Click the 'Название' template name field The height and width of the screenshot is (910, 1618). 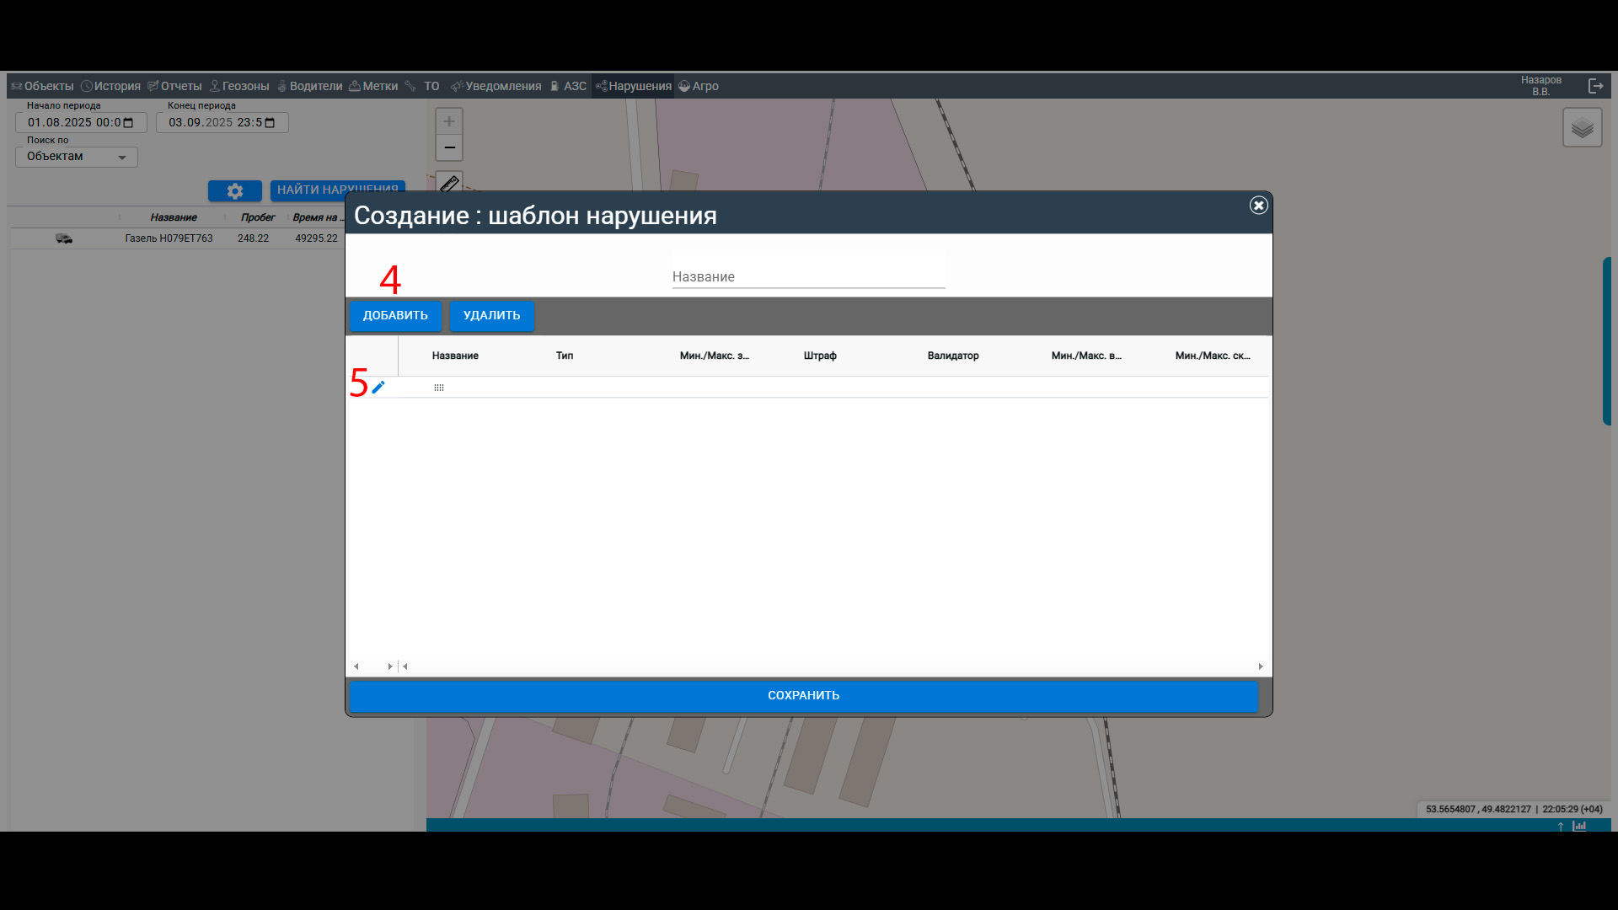tap(808, 276)
